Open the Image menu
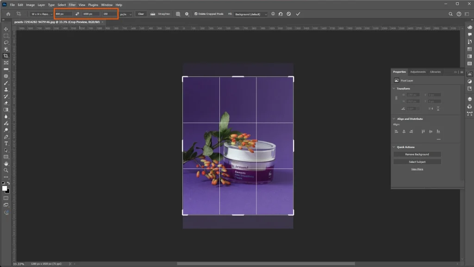The width and height of the screenshot is (474, 267). pos(30,5)
